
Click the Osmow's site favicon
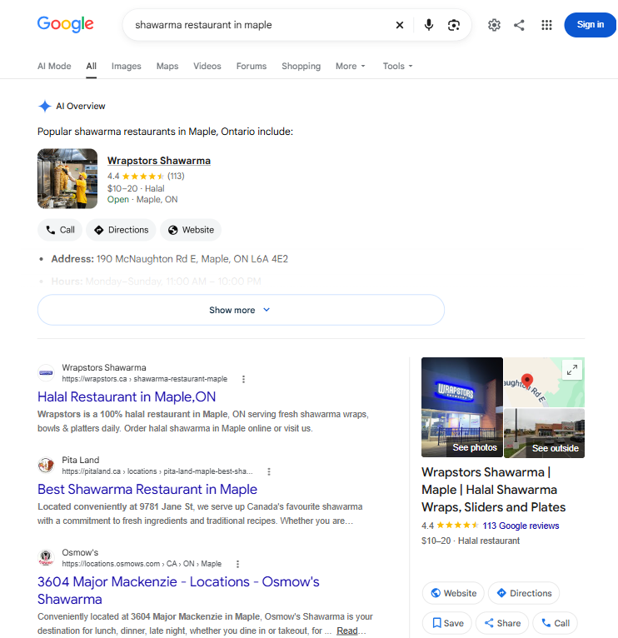[46, 557]
